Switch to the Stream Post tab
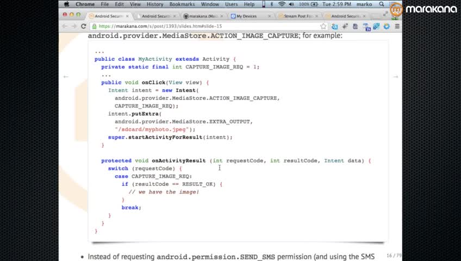 click(x=297, y=16)
